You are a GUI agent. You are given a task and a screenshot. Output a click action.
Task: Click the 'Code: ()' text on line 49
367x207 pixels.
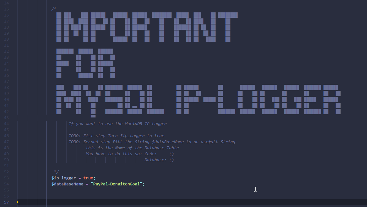tap(159, 154)
